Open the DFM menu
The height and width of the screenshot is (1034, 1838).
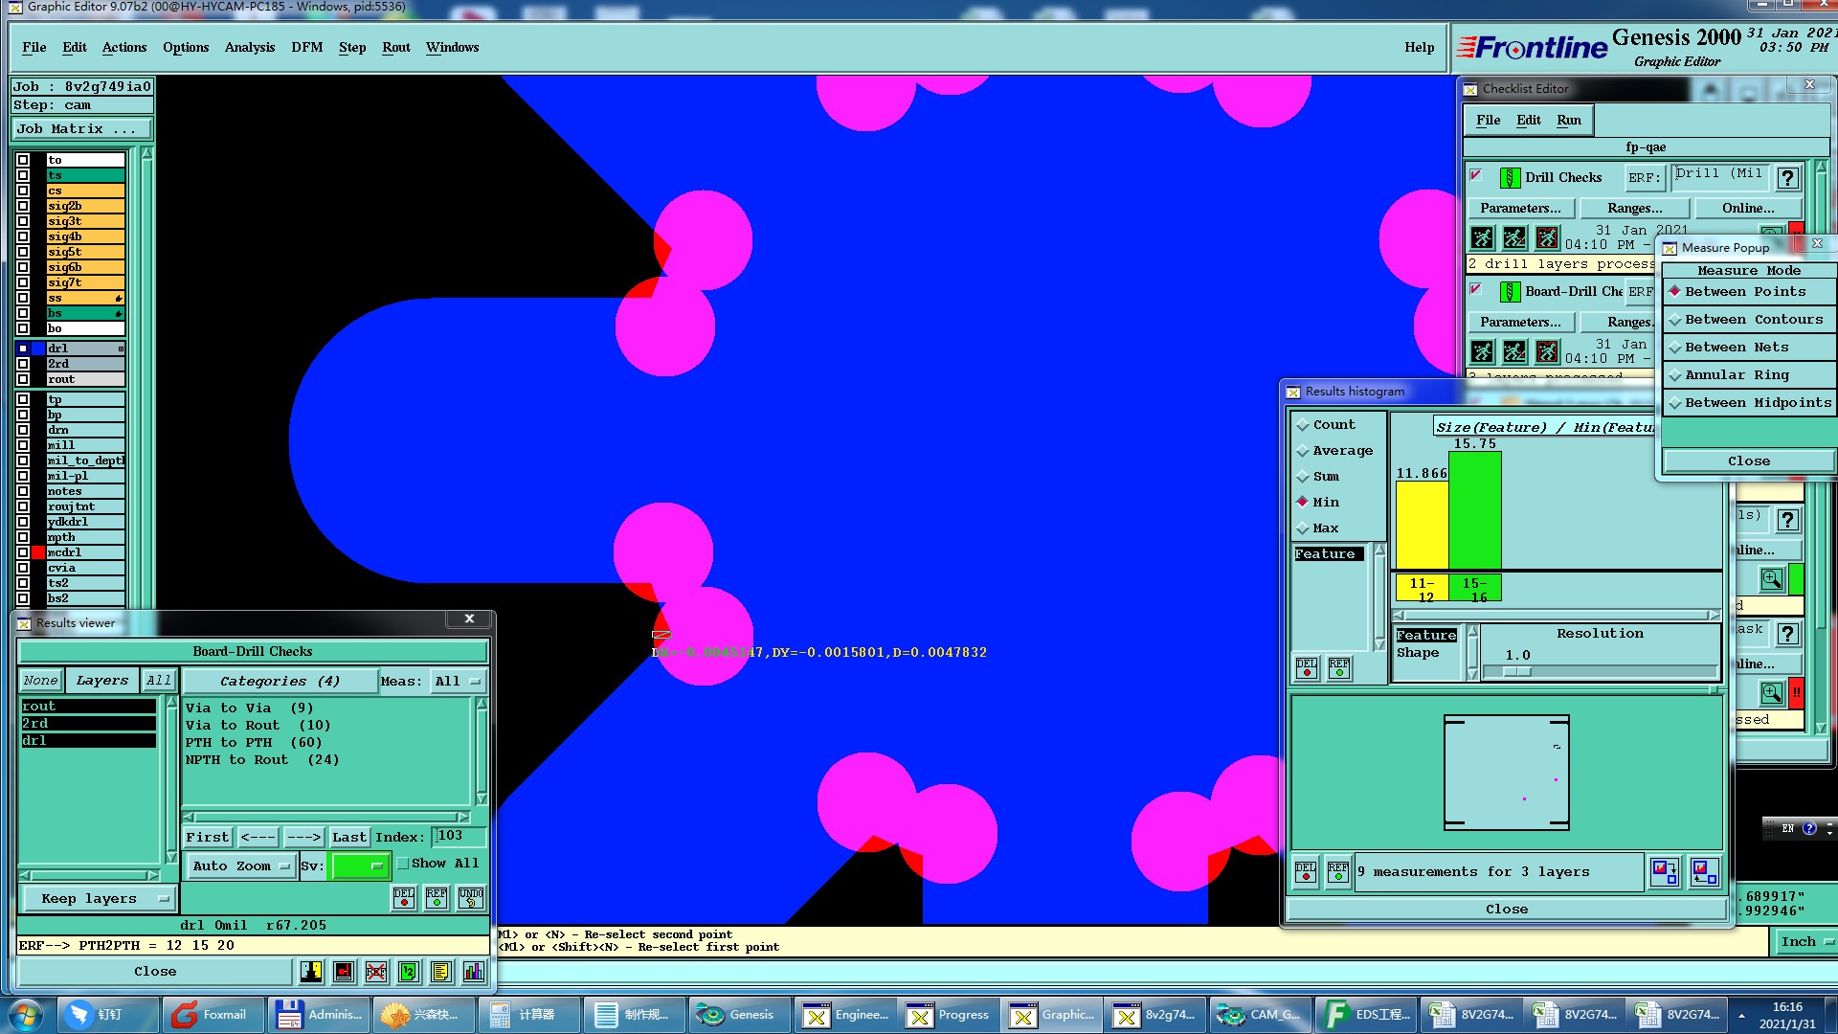(306, 47)
